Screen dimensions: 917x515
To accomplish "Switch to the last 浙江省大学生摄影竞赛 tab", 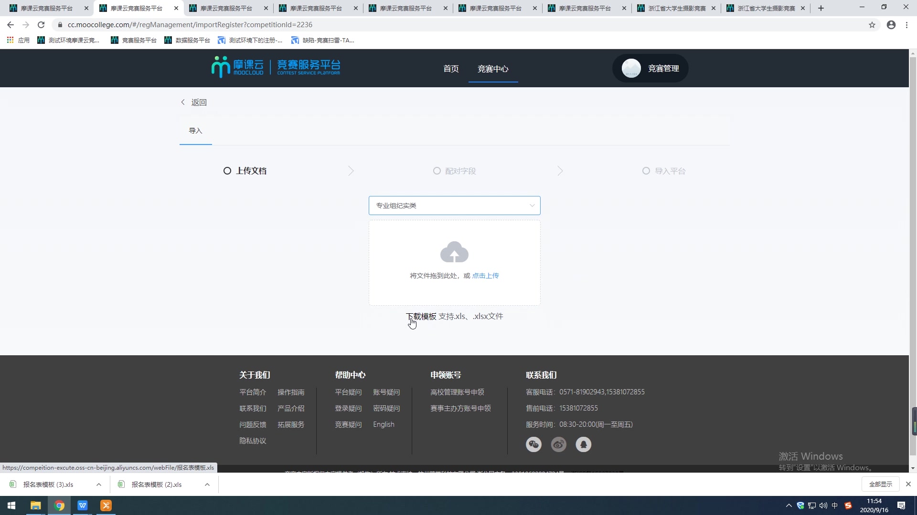I will (x=766, y=8).
